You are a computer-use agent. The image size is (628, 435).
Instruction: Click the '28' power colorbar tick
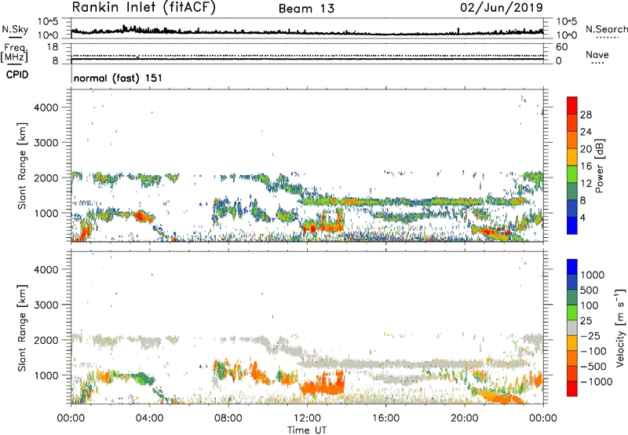(x=586, y=115)
